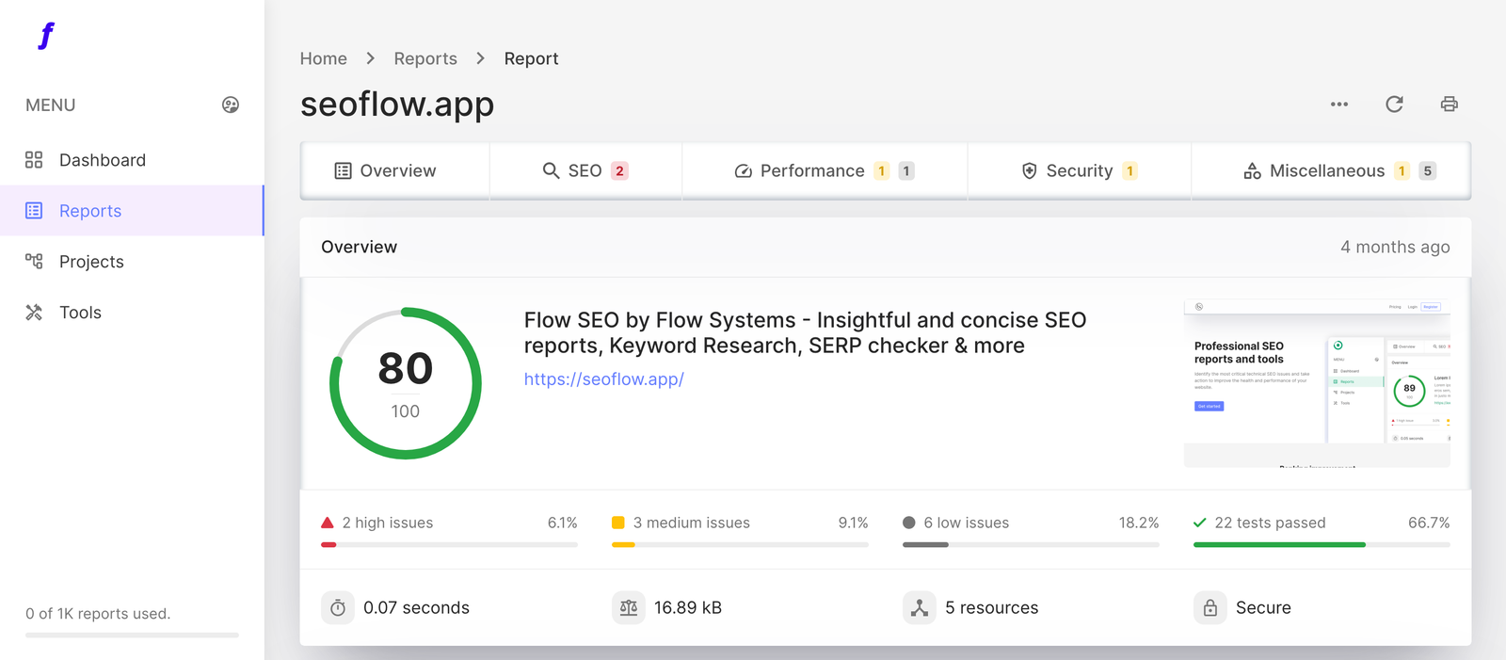
Task: Switch to the Overview tab
Action: pos(385,170)
